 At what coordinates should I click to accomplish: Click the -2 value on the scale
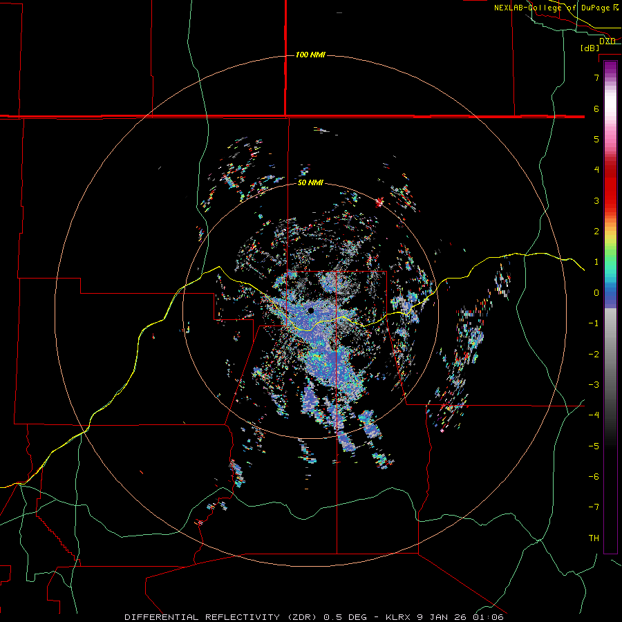pyautogui.click(x=594, y=355)
